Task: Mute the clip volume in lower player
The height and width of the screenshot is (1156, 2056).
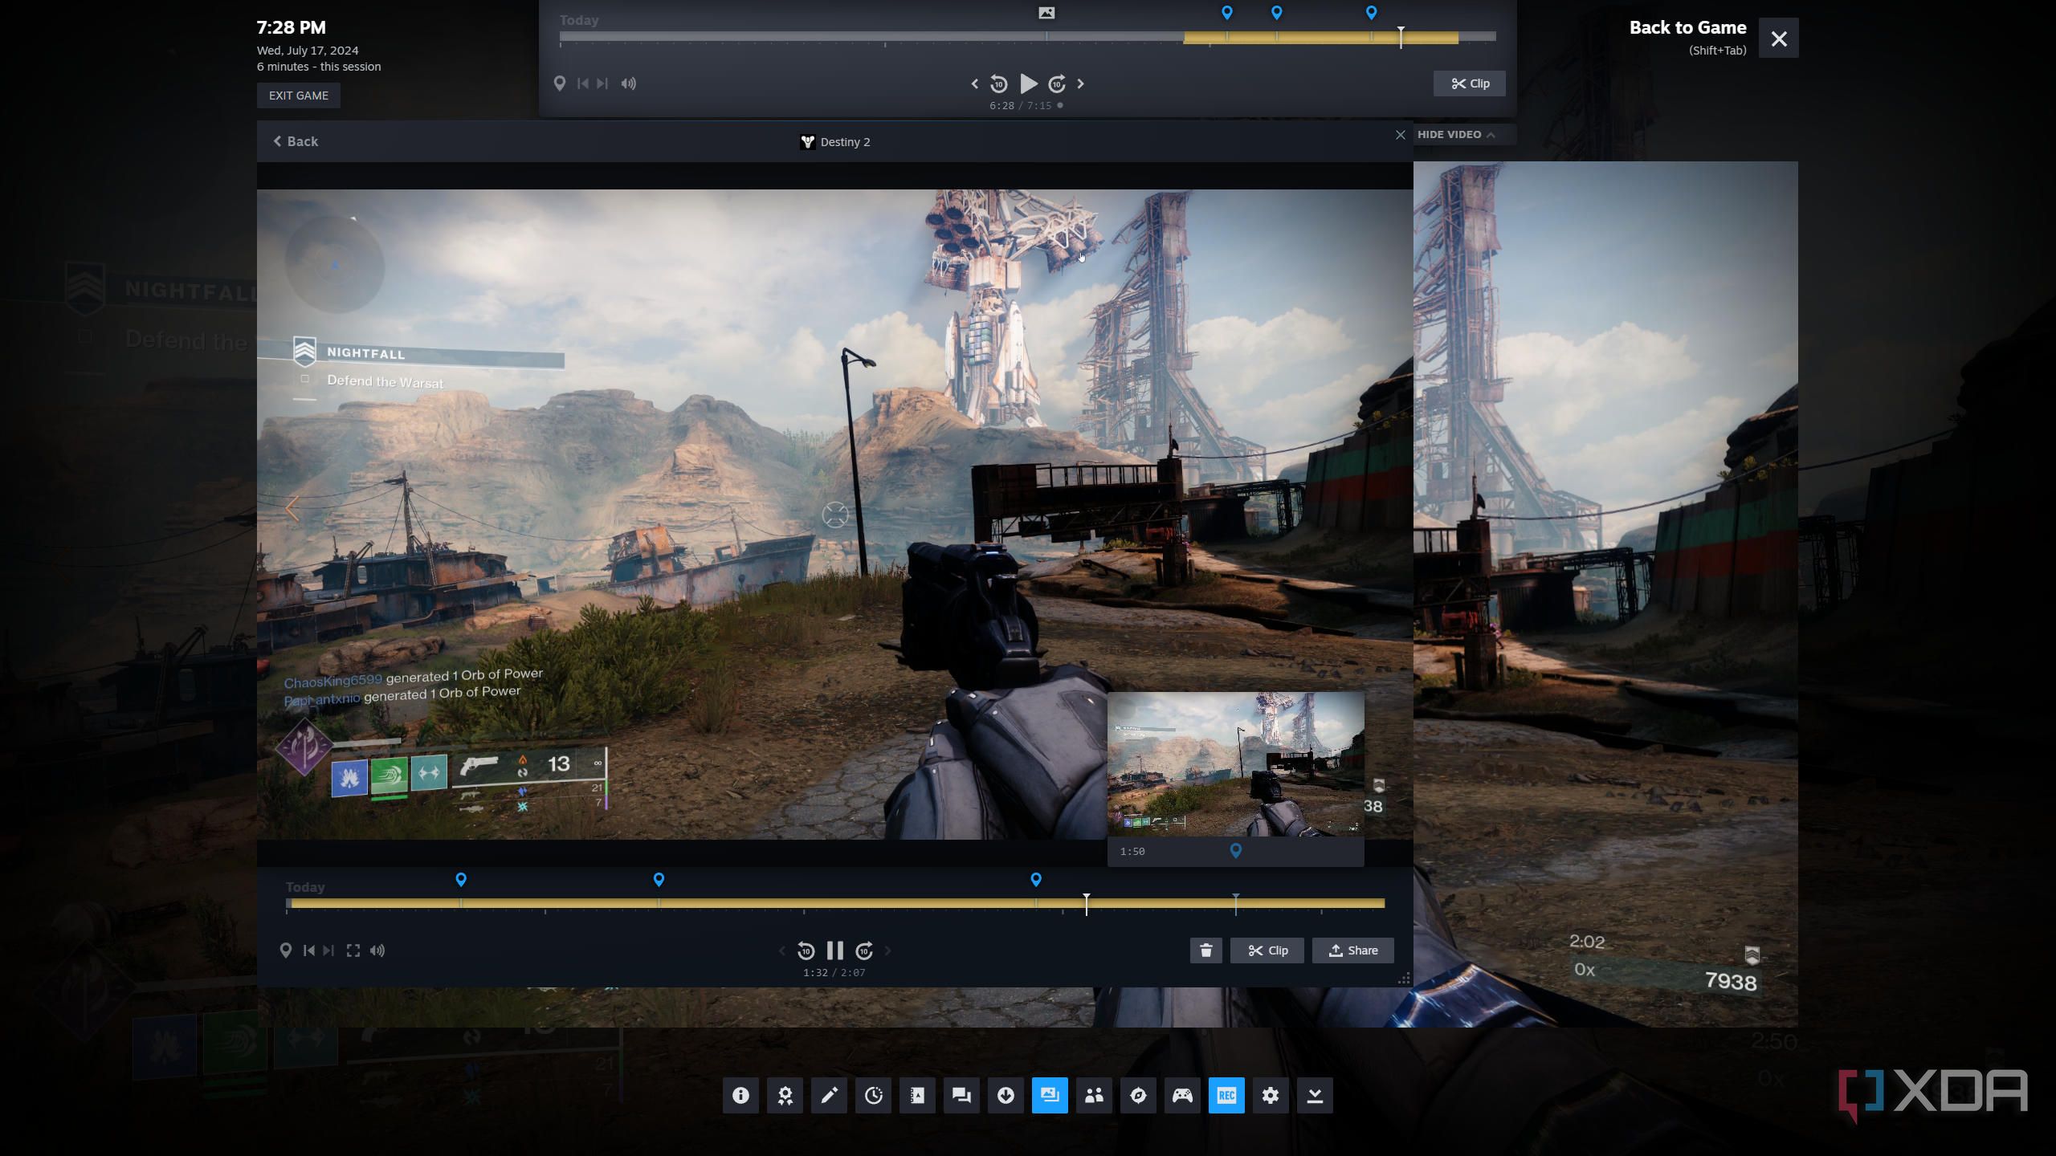Action: coord(377,950)
